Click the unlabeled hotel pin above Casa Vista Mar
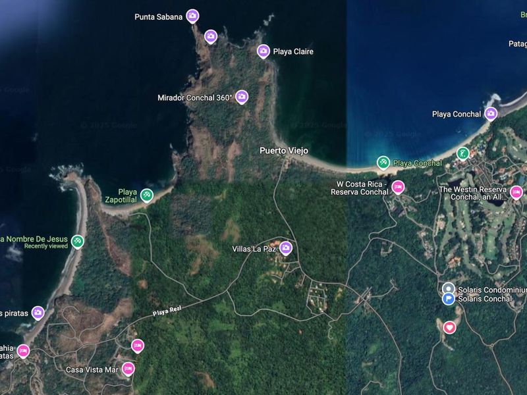This screenshot has height=395, width=527. (x=138, y=346)
